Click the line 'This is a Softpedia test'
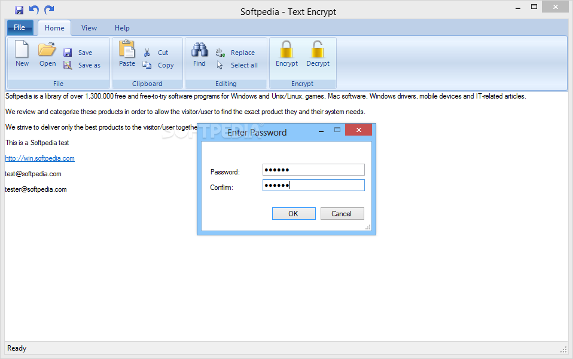 (37, 143)
